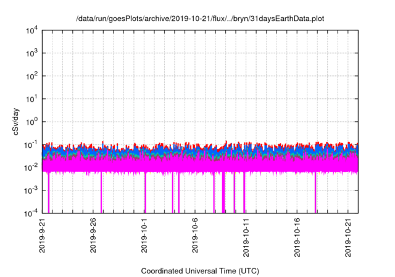Click the 2019-10-21 date label
The width and height of the screenshot is (395, 277).
tap(348, 237)
